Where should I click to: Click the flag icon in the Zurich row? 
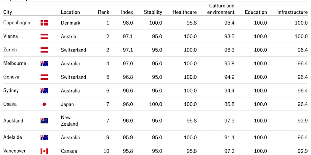tap(44, 50)
